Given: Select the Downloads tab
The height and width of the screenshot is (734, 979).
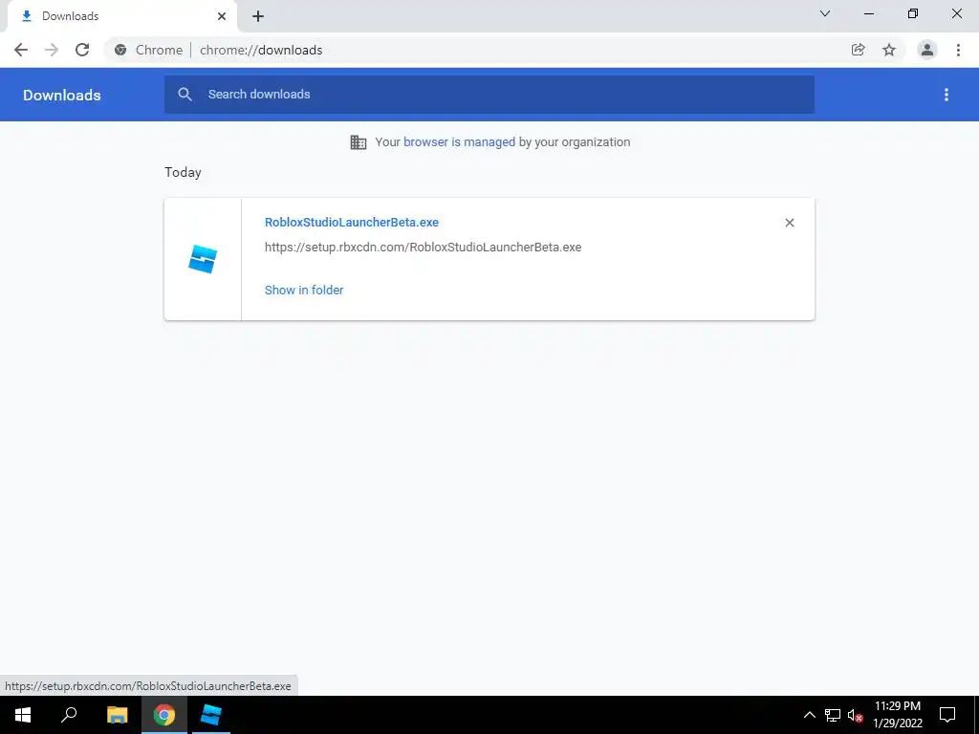Looking at the screenshot, I should click(x=122, y=16).
